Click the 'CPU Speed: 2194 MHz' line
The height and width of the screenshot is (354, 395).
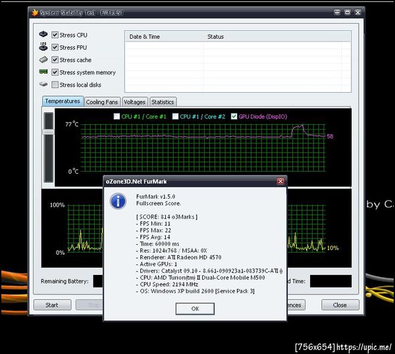[x=167, y=284]
